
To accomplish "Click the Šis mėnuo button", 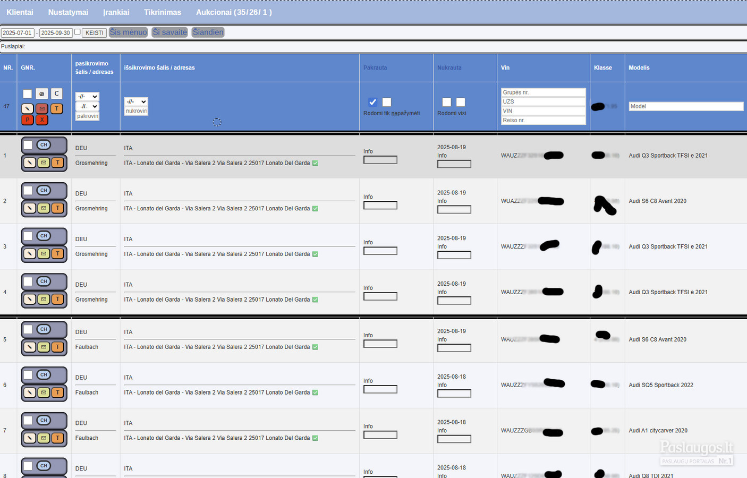I will [x=128, y=32].
